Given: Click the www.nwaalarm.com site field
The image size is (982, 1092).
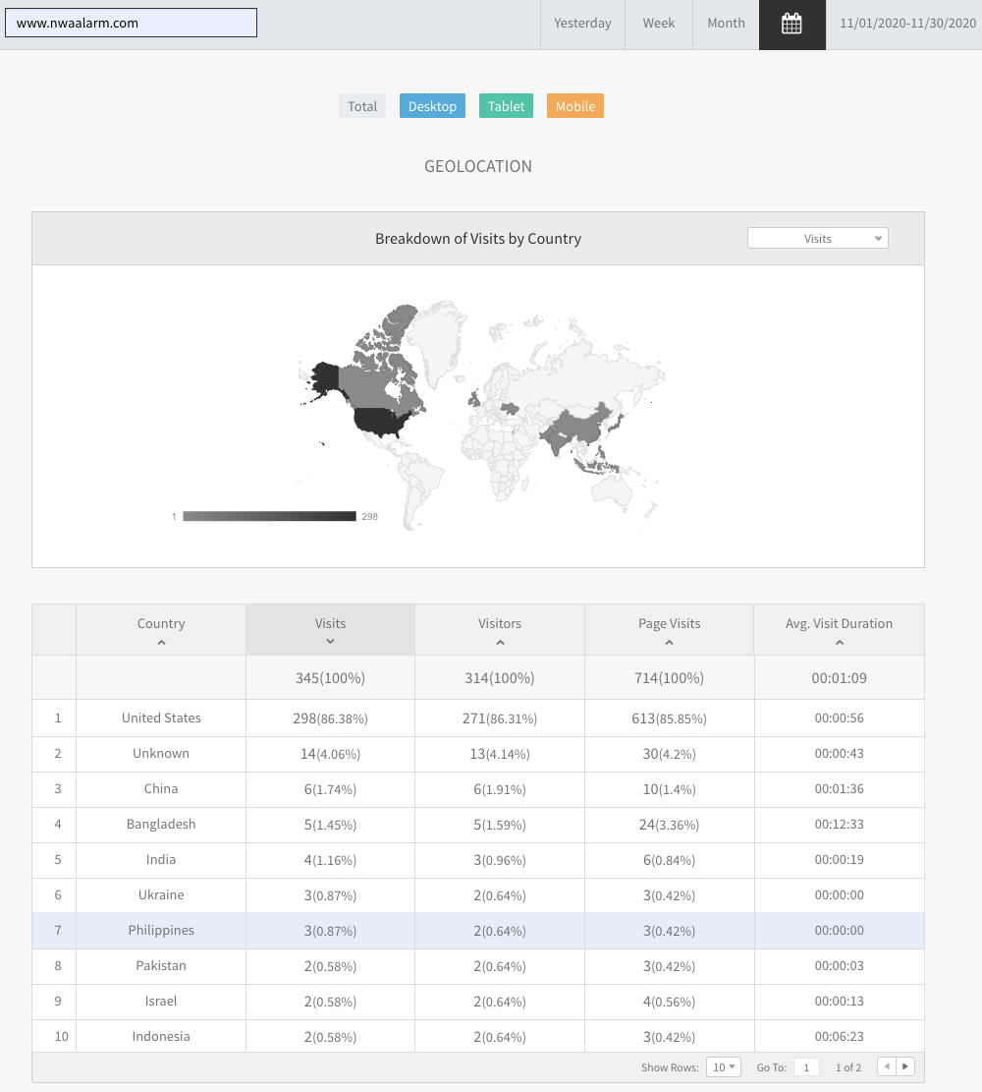Looking at the screenshot, I should point(131,23).
